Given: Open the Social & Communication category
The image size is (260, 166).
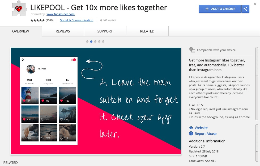Looking at the screenshot, I should (x=76, y=20).
